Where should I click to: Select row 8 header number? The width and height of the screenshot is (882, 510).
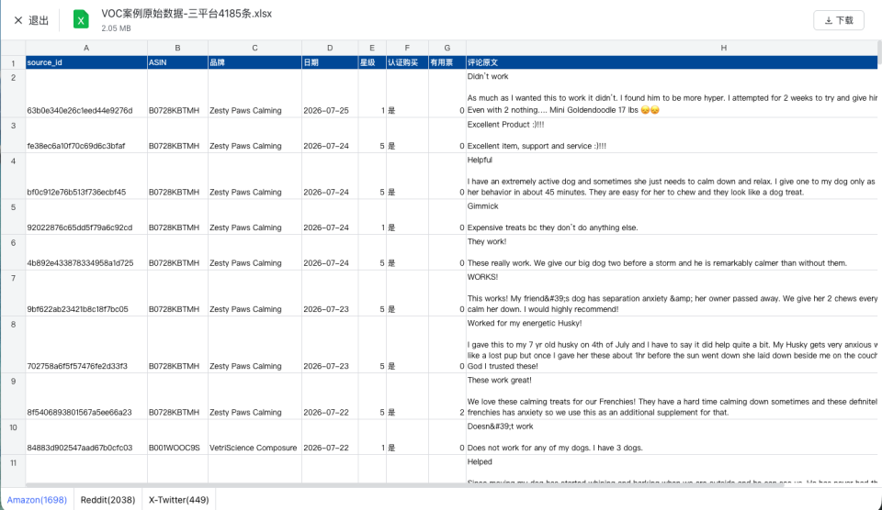[13, 345]
